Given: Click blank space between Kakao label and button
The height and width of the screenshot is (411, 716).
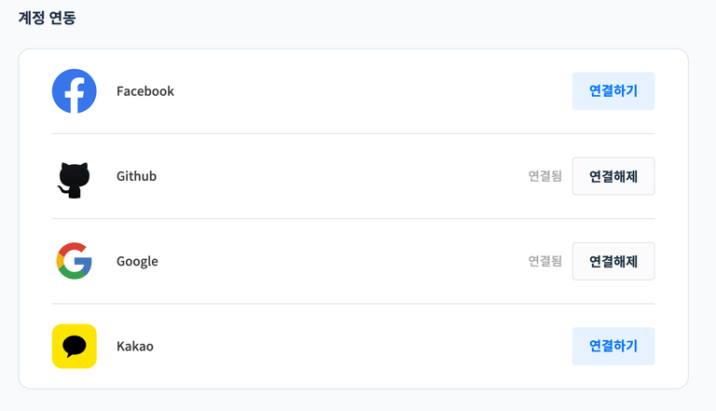Looking at the screenshot, I should click(363, 346).
